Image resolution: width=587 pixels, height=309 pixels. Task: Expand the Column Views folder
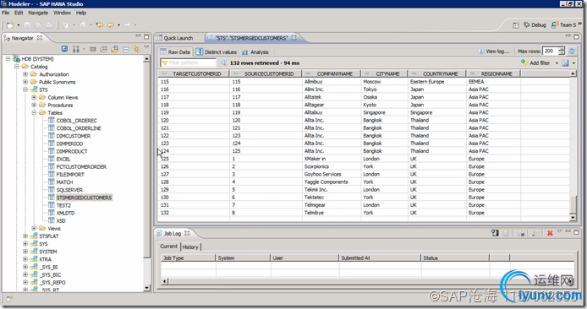[x=34, y=98]
